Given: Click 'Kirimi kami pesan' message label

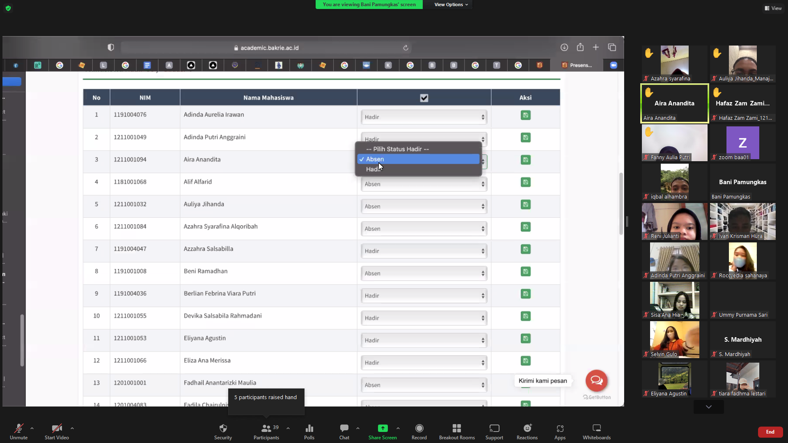Looking at the screenshot, I should tap(543, 381).
